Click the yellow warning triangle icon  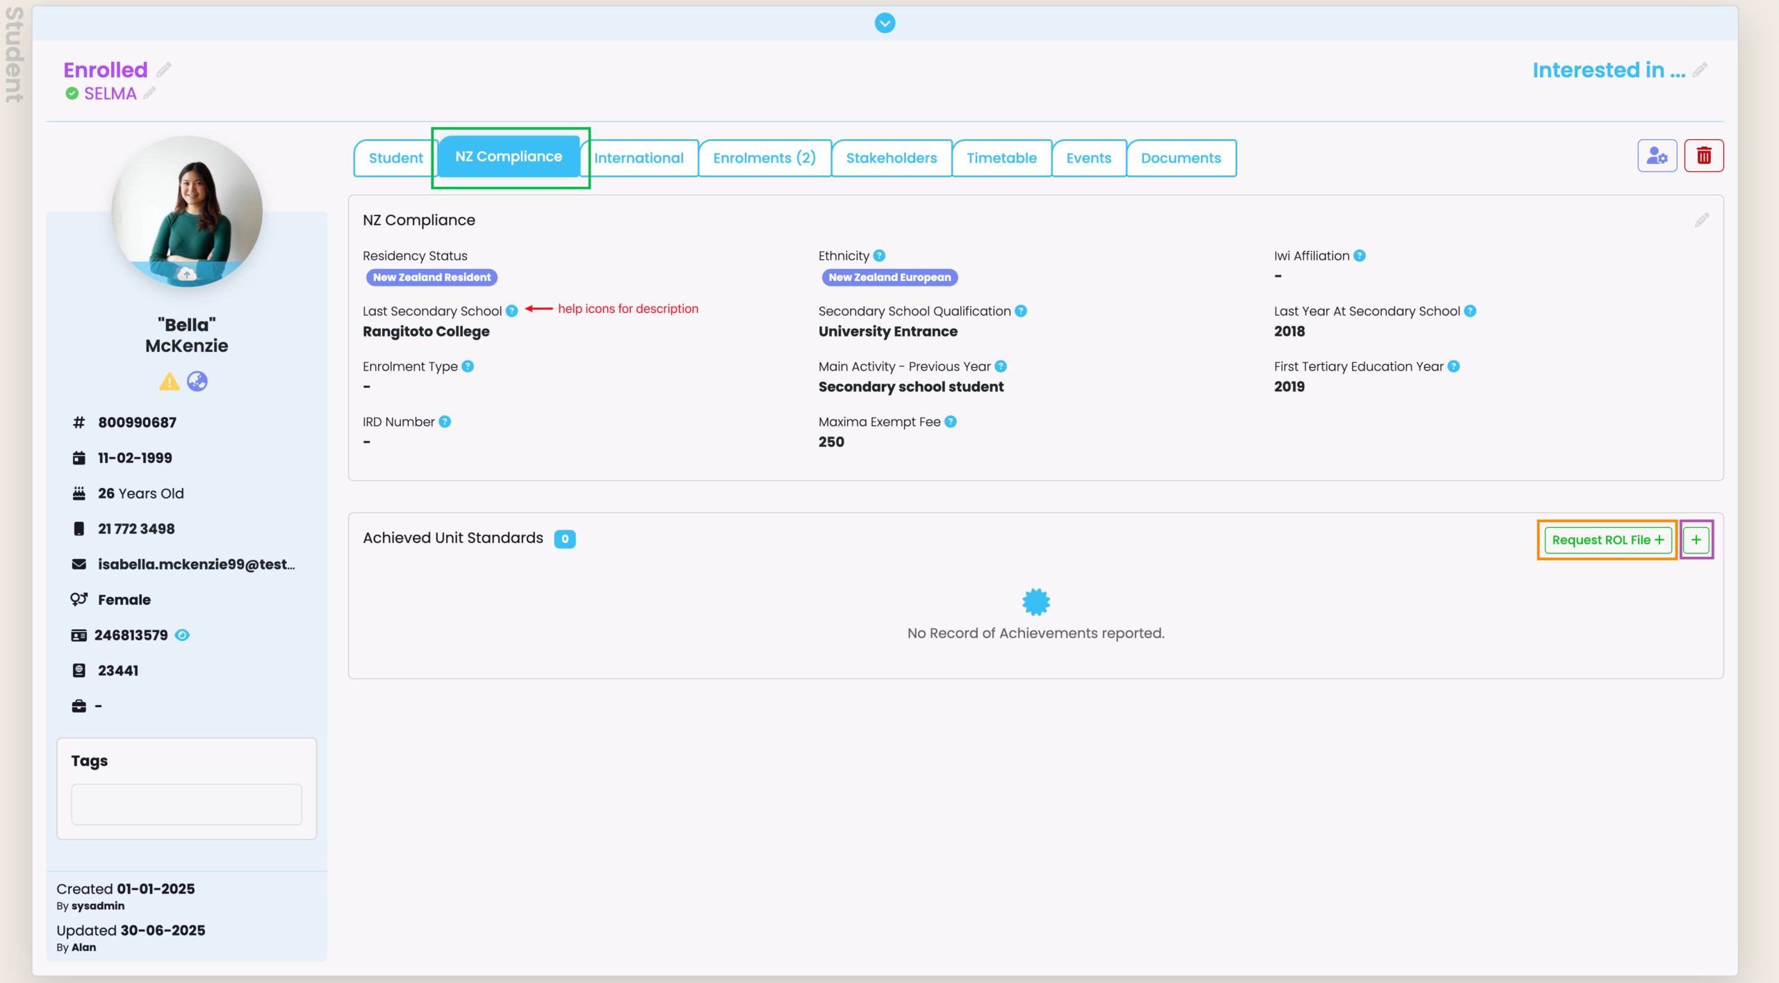tap(169, 382)
